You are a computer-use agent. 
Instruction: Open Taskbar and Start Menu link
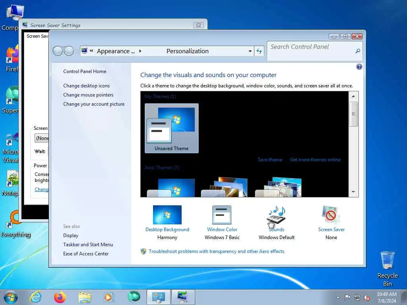88,245
